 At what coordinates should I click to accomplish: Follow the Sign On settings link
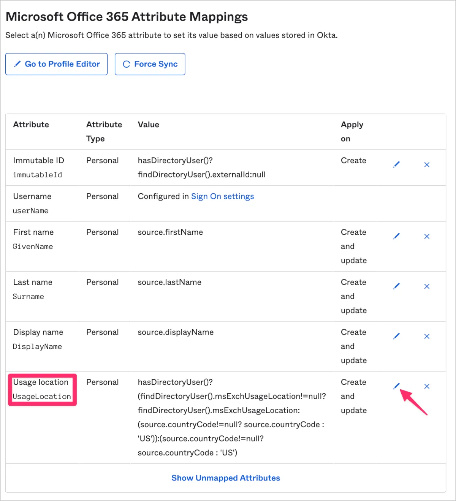(x=222, y=196)
